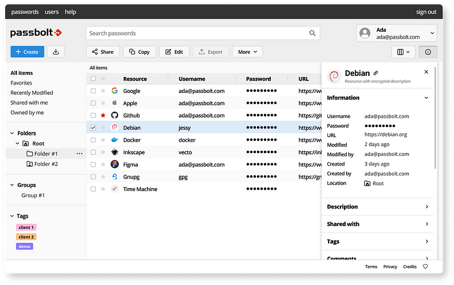Click the Copy button

[x=140, y=52]
